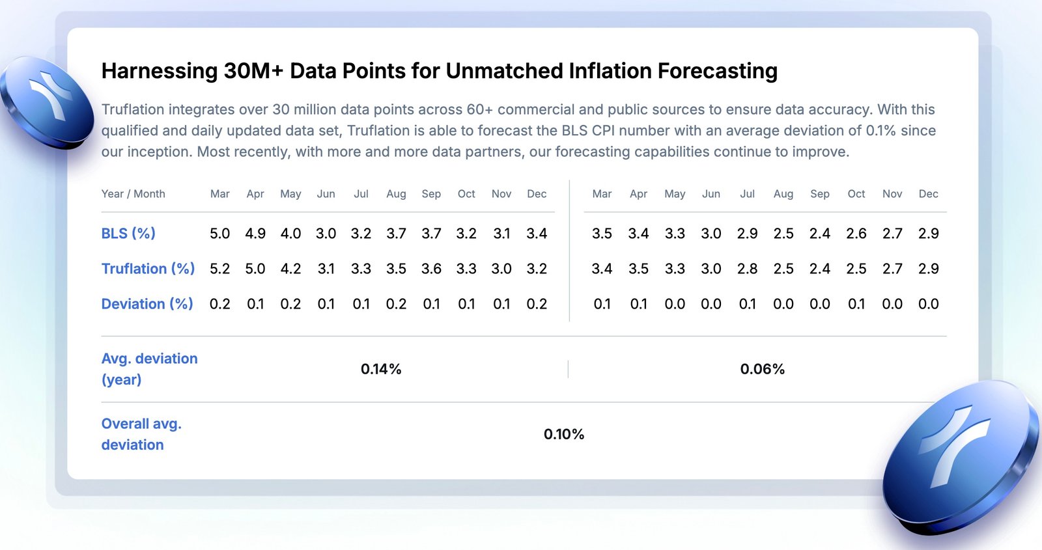Click the 0.14% yearly average deviation value
The height and width of the screenshot is (550, 1042).
381,369
